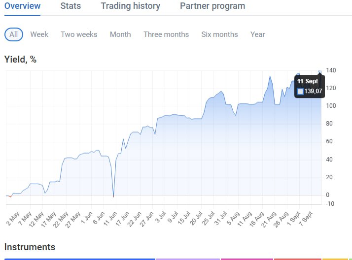The image size is (352, 260).
Task: Select the All period filter
Action: (x=14, y=34)
